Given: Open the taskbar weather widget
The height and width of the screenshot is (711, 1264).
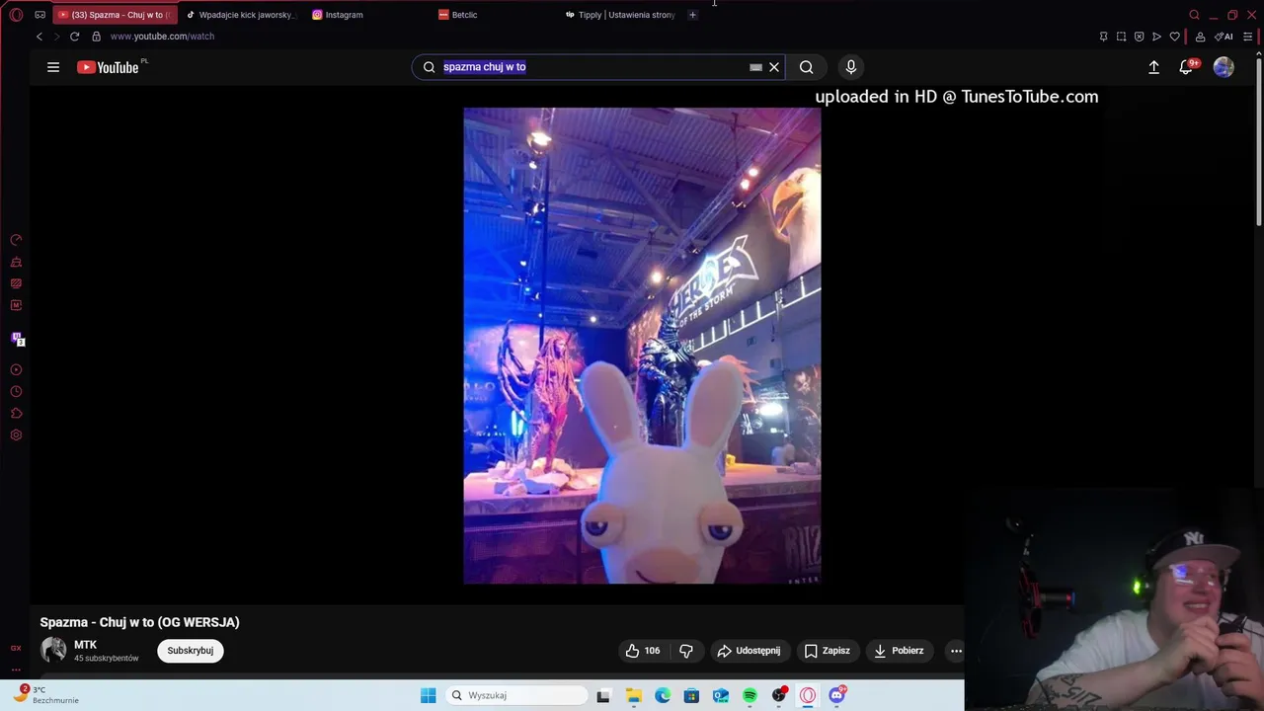Looking at the screenshot, I should point(44,695).
